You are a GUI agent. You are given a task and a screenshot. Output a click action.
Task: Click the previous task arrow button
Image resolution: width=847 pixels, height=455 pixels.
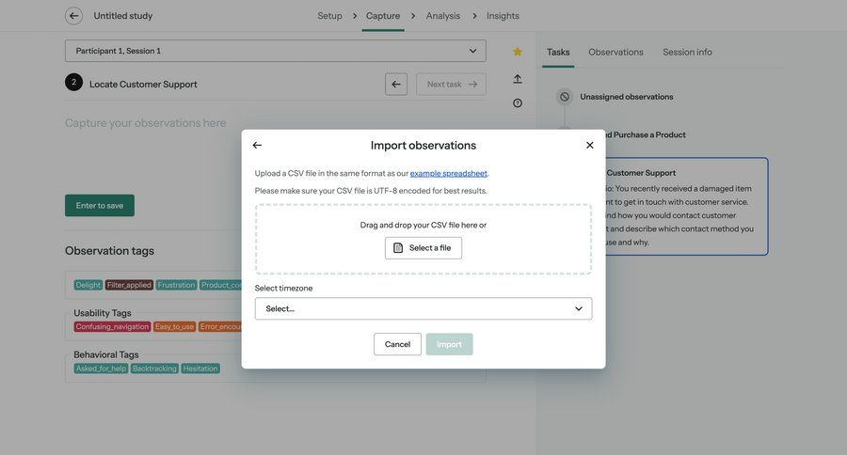(x=396, y=85)
